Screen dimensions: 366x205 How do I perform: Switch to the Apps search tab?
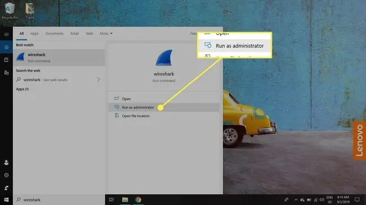(34, 34)
